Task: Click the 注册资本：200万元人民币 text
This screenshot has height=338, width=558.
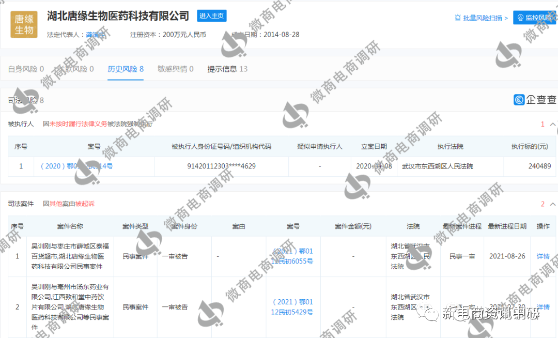Action: pos(168,35)
